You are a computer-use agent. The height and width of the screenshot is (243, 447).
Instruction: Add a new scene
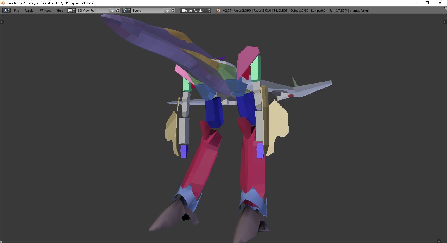tap(167, 10)
